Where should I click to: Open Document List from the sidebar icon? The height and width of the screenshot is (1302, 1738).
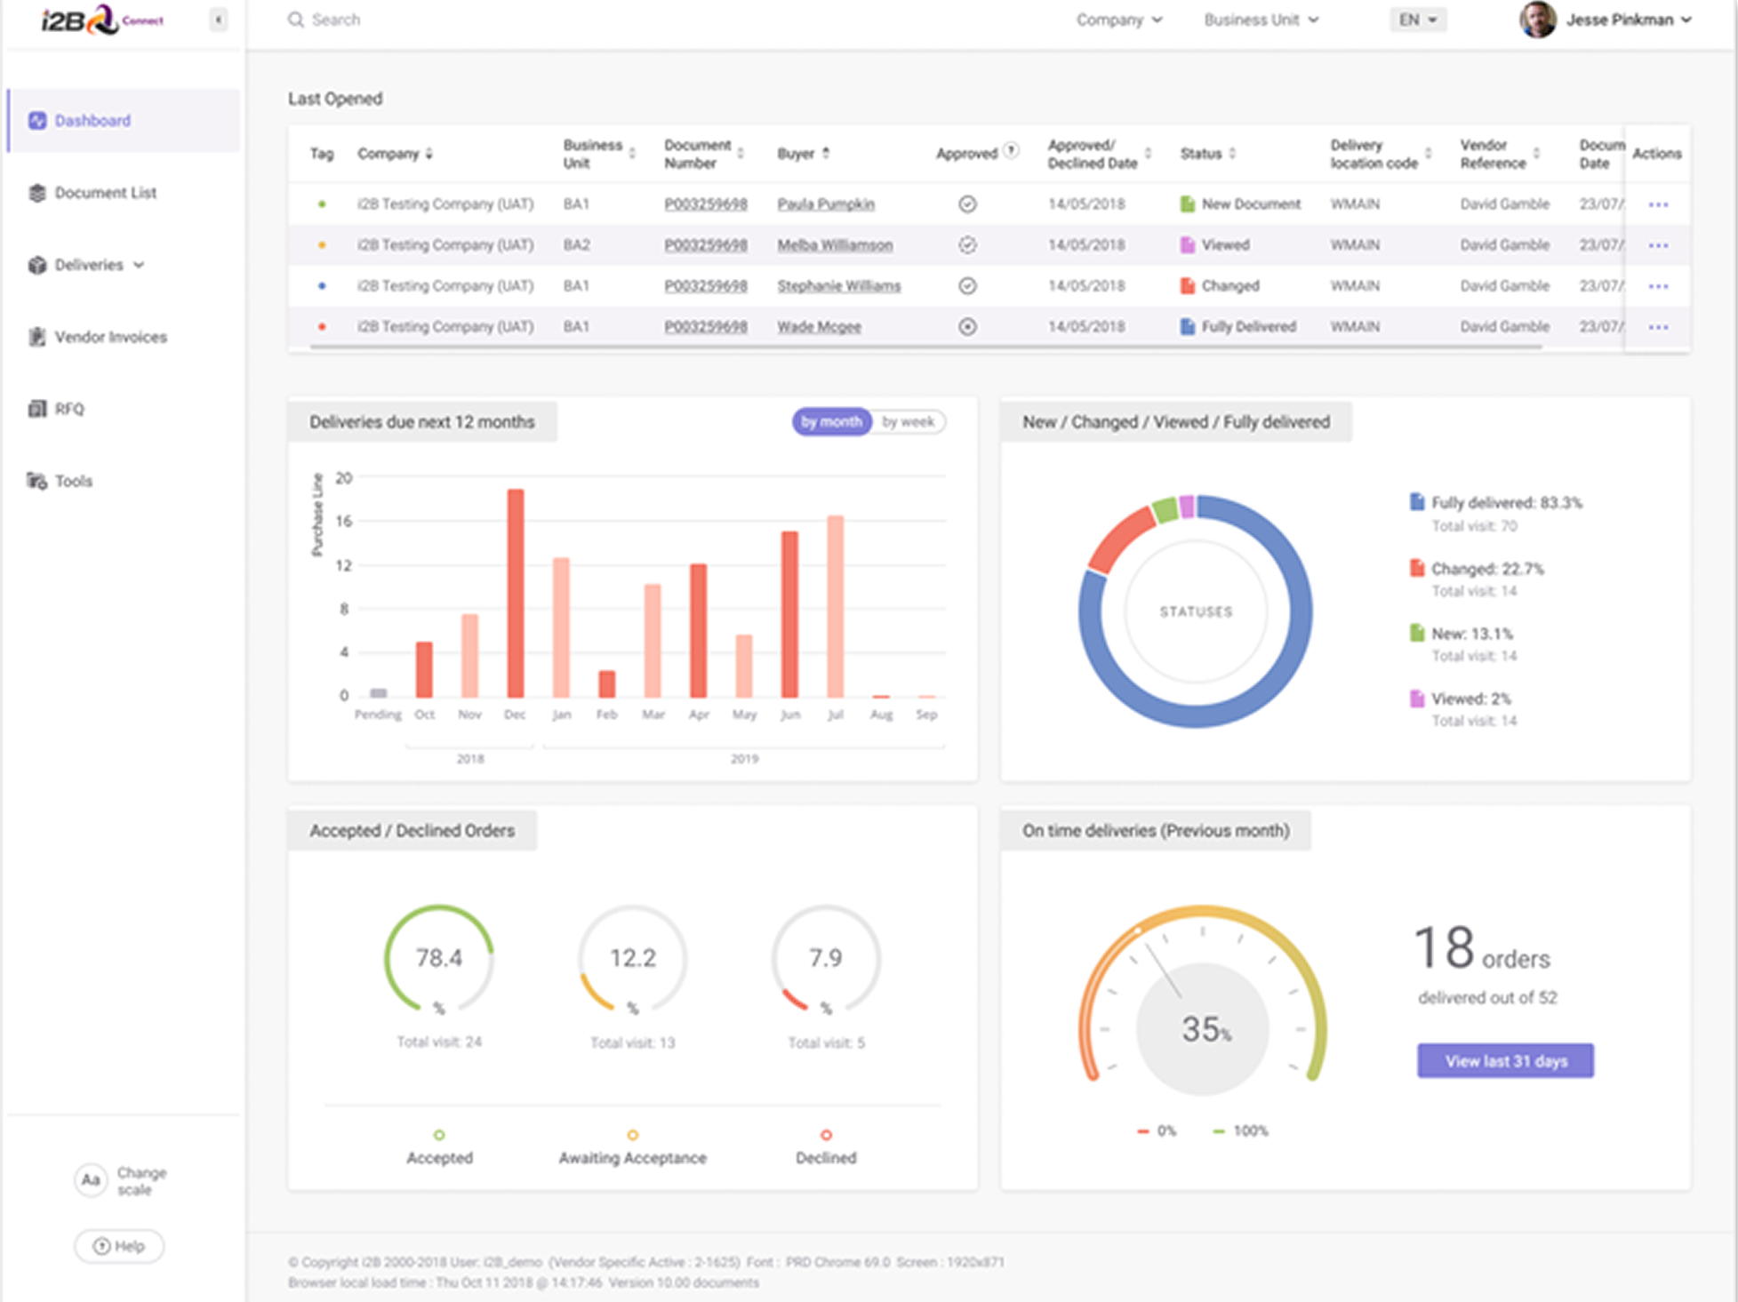click(x=36, y=193)
